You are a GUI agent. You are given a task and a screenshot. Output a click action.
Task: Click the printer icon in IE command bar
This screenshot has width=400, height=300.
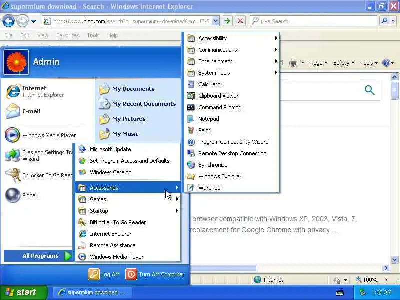tap(293, 63)
